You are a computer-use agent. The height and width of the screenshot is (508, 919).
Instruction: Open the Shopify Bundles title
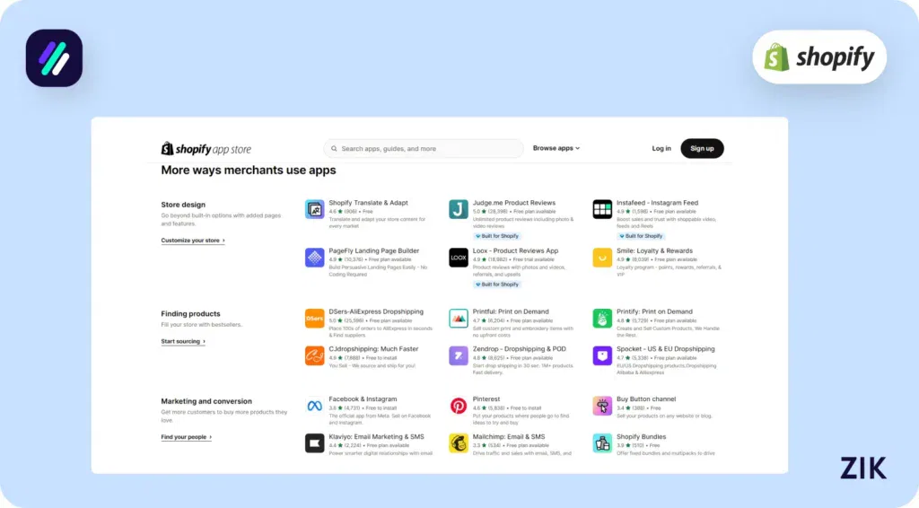point(641,436)
